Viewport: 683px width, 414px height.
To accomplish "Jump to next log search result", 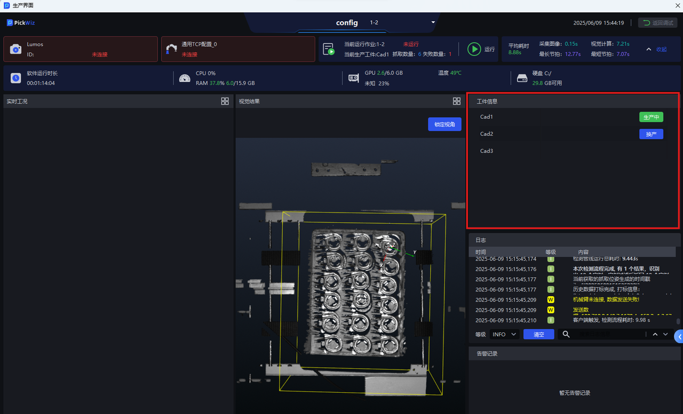I will click(x=665, y=334).
